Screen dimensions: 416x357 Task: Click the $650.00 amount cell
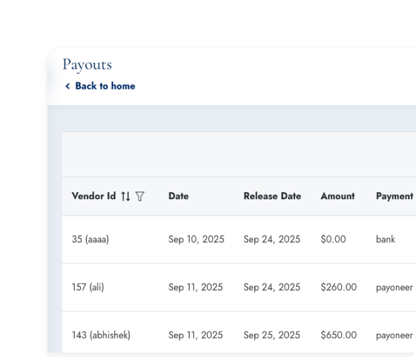pyautogui.click(x=339, y=335)
